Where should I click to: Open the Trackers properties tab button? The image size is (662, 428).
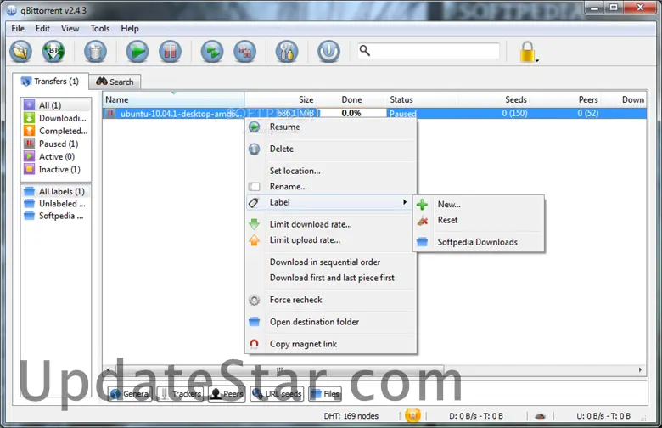(180, 394)
